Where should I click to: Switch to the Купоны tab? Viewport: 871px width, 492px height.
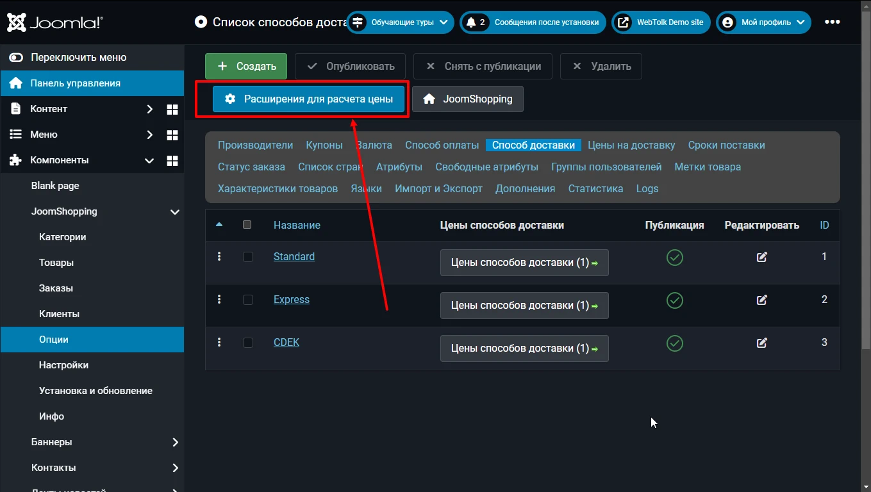point(324,145)
